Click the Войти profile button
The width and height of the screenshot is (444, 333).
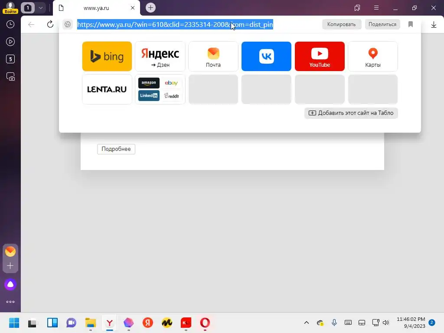pyautogui.click(x=10, y=8)
